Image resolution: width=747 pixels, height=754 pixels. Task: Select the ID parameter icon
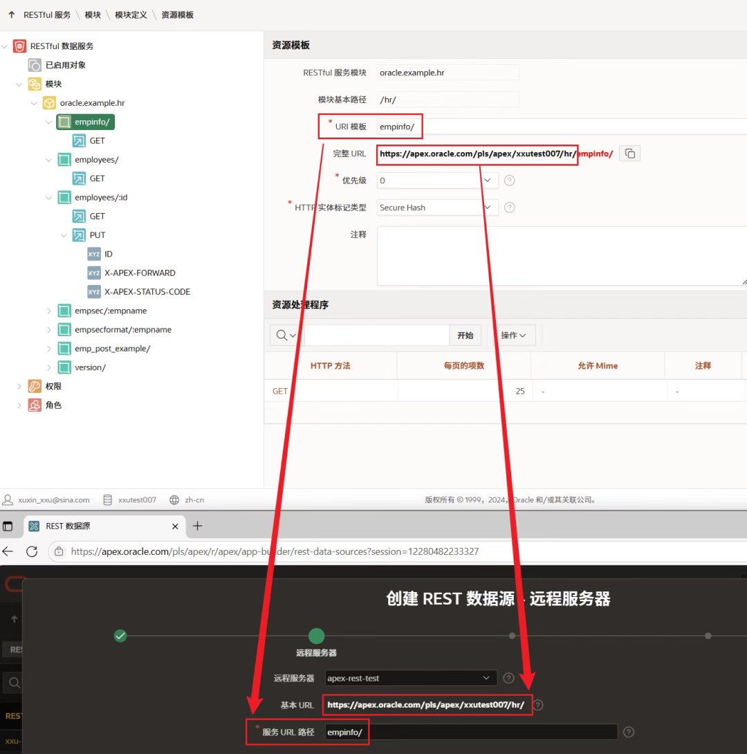tap(94, 254)
